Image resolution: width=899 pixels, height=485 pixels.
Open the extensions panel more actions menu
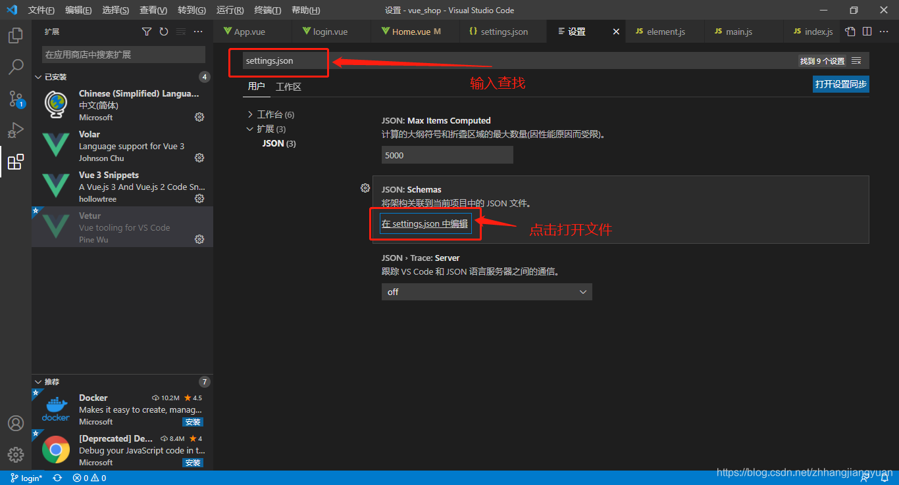point(198,32)
